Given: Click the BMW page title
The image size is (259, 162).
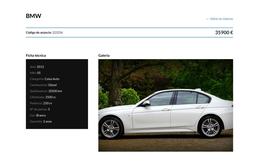Looking at the screenshot, I should (33, 16).
